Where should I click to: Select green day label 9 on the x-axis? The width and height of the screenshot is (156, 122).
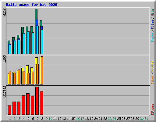(x=47, y=119)
